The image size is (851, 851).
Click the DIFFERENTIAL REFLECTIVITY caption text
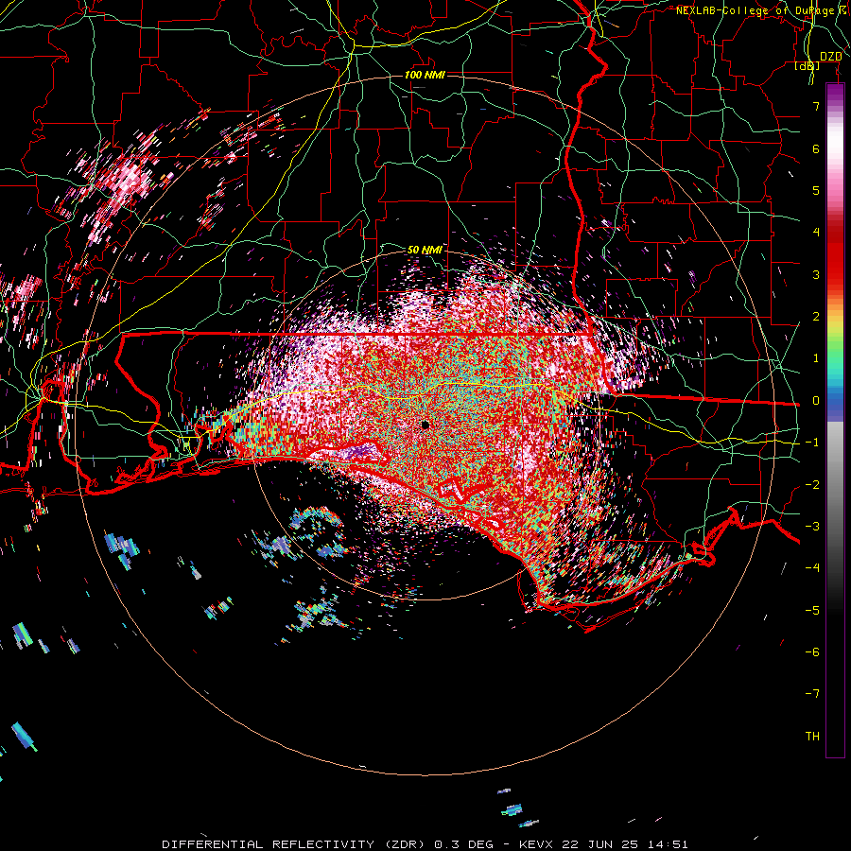click(269, 844)
